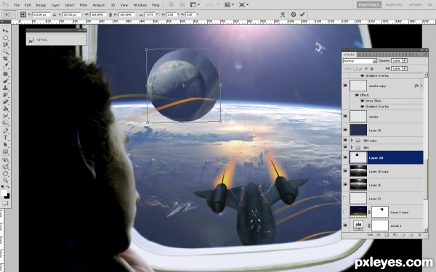436x272 pixels.
Task: Switch to warp mode icon
Action: [283, 15]
